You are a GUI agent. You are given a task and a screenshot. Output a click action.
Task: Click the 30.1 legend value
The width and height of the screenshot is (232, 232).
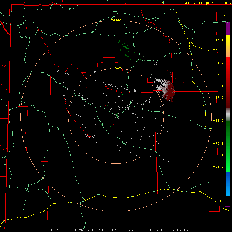click(x=219, y=86)
